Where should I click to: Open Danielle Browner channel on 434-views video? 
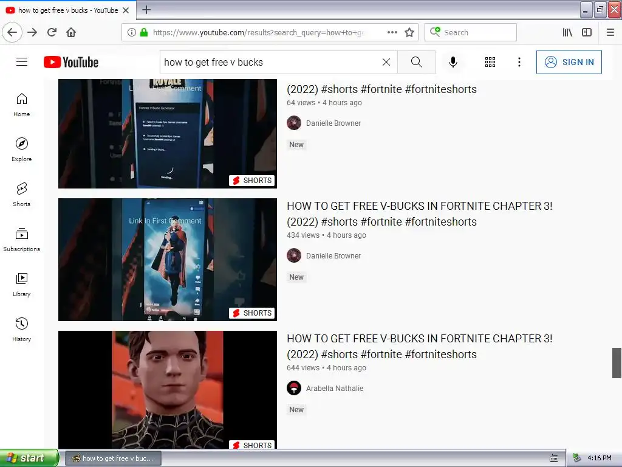(333, 256)
